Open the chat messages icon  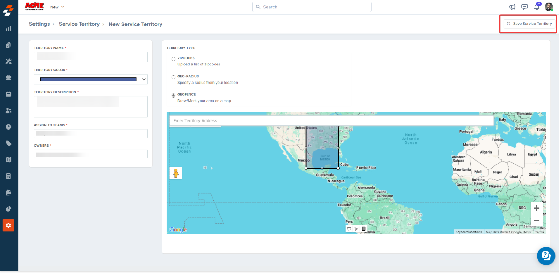(524, 7)
